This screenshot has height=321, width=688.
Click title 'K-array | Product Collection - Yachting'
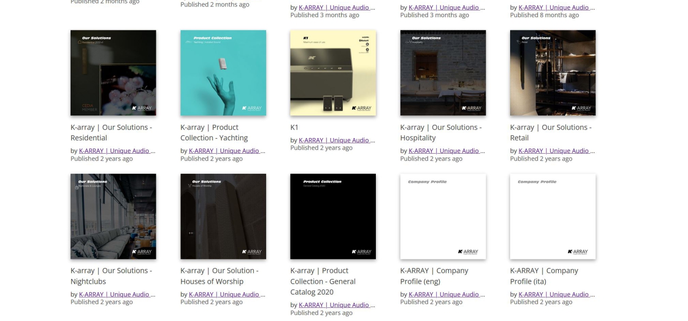(214, 133)
